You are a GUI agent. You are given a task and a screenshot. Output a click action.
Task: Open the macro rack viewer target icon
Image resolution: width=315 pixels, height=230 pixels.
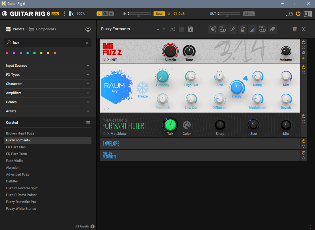[213, 29]
